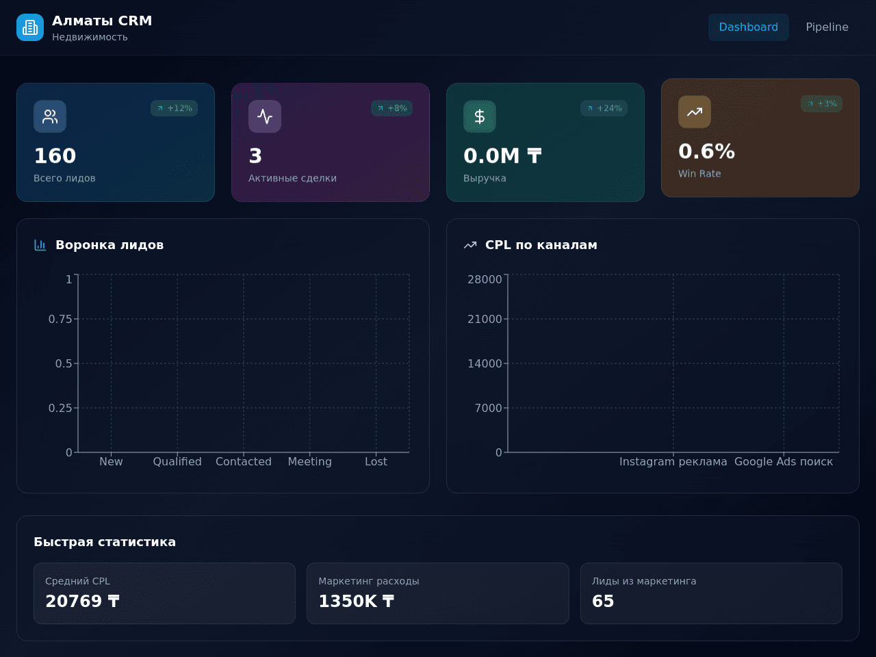The width and height of the screenshot is (876, 657).
Task: Click the Lost label on funnel axis
Action: pyautogui.click(x=376, y=462)
